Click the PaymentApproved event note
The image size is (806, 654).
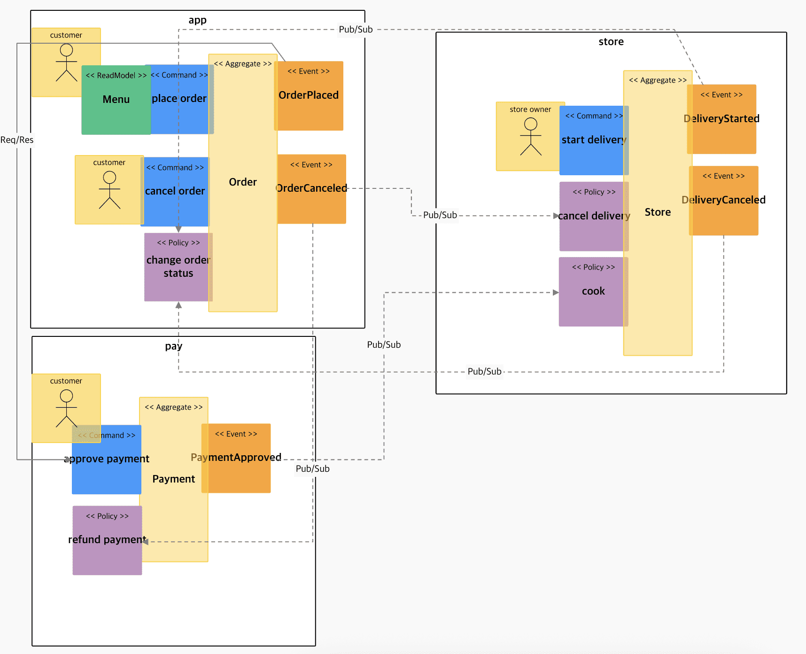(x=236, y=458)
